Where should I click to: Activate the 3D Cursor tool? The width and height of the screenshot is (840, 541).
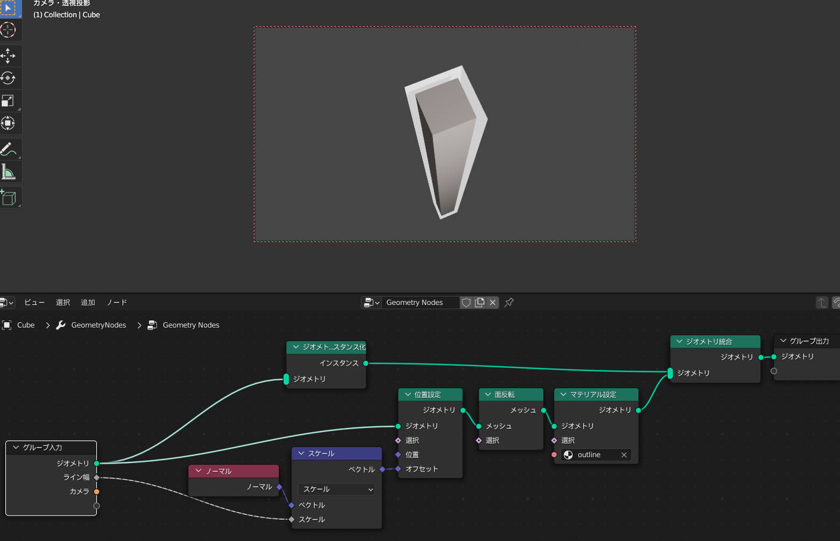coord(8,30)
